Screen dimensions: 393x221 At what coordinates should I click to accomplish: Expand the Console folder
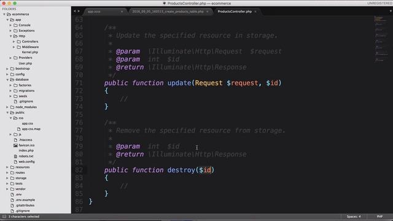click(11, 25)
